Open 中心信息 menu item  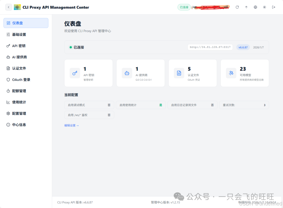pyautogui.click(x=26, y=125)
